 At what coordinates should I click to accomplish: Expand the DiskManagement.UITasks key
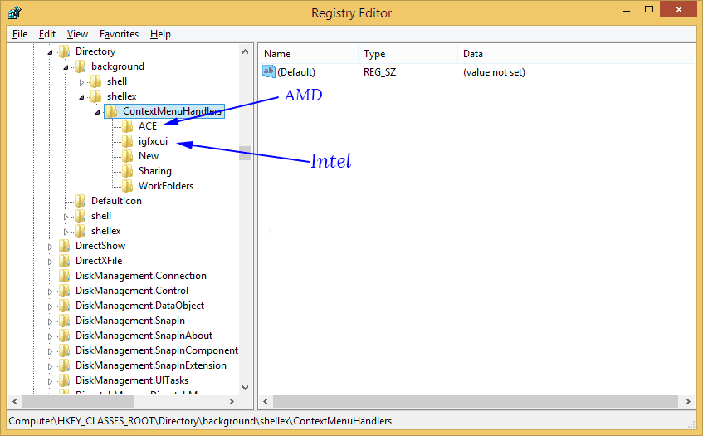50,381
